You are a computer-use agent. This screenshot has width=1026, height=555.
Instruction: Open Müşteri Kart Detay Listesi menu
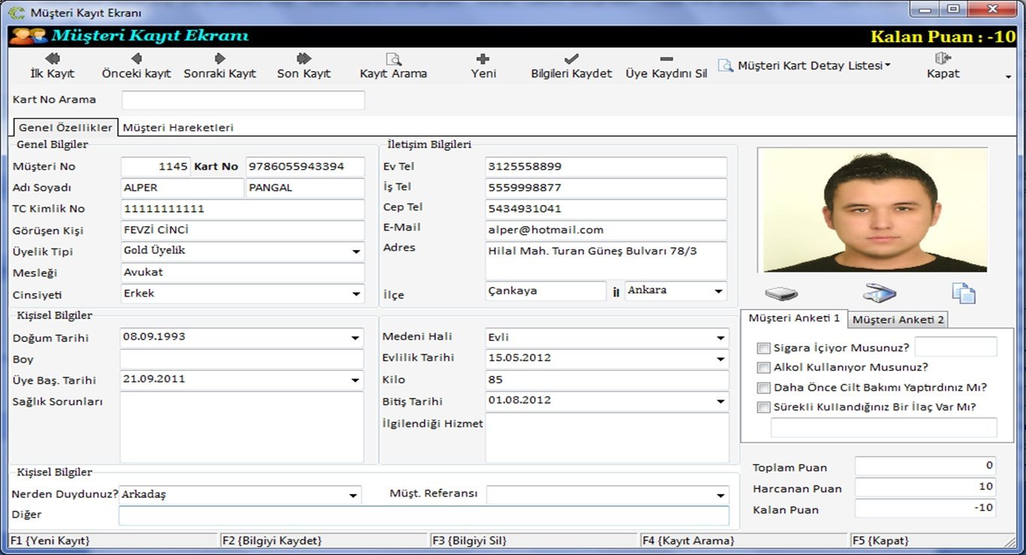pos(809,65)
